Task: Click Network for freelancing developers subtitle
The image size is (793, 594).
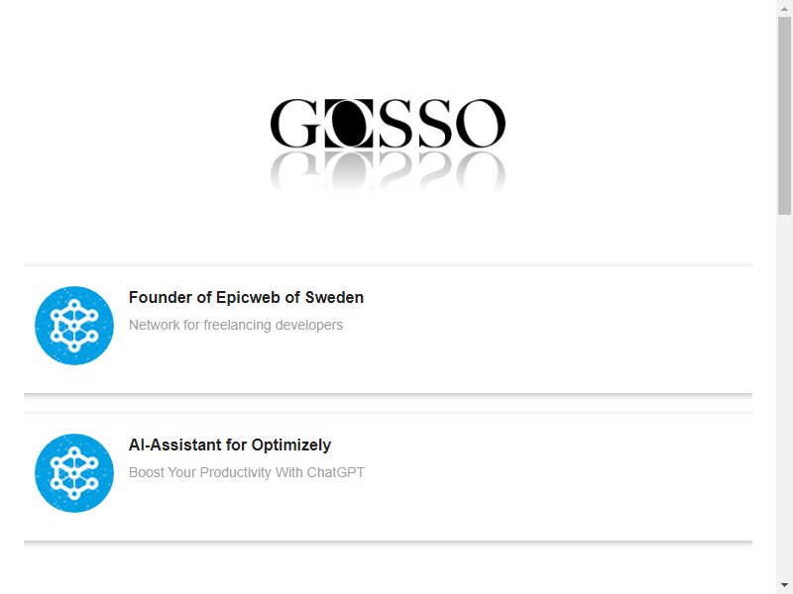Action: click(236, 325)
